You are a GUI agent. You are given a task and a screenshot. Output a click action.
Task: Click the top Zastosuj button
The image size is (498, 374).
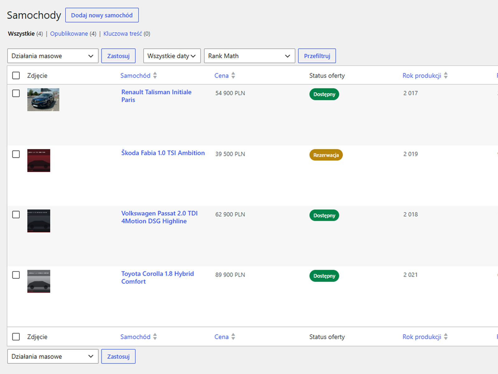coord(118,56)
